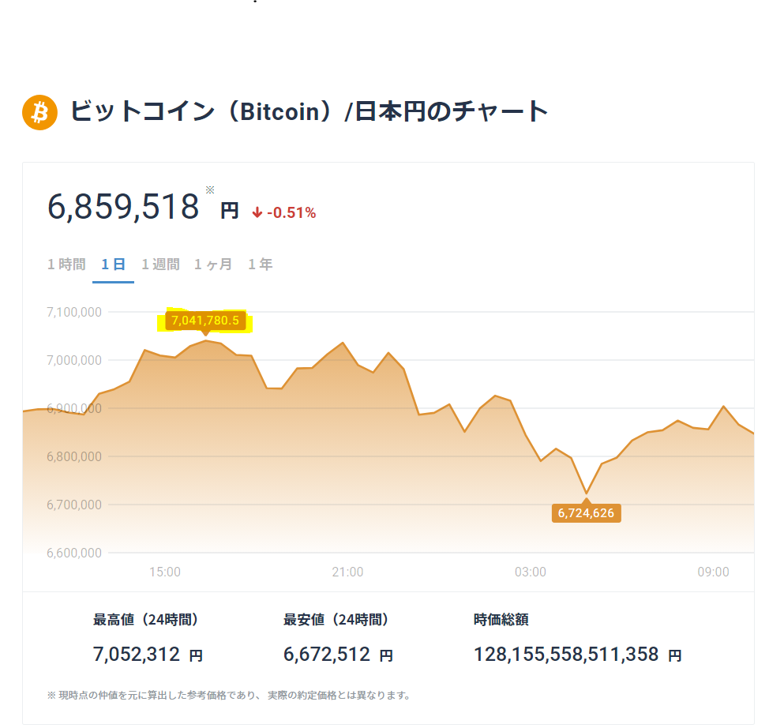
Task: Click the 7,041,780.5 high price marker
Action: 205,321
